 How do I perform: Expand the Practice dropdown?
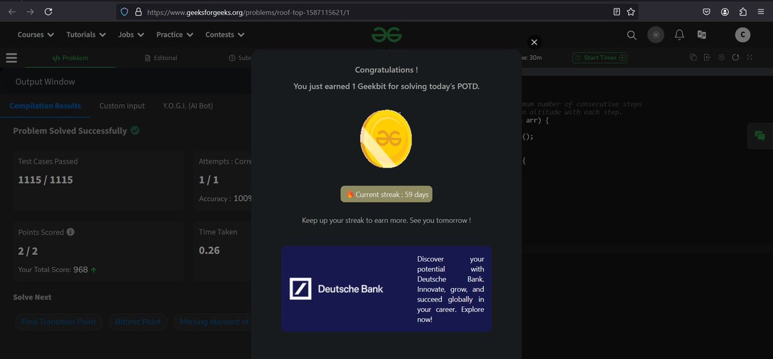174,35
